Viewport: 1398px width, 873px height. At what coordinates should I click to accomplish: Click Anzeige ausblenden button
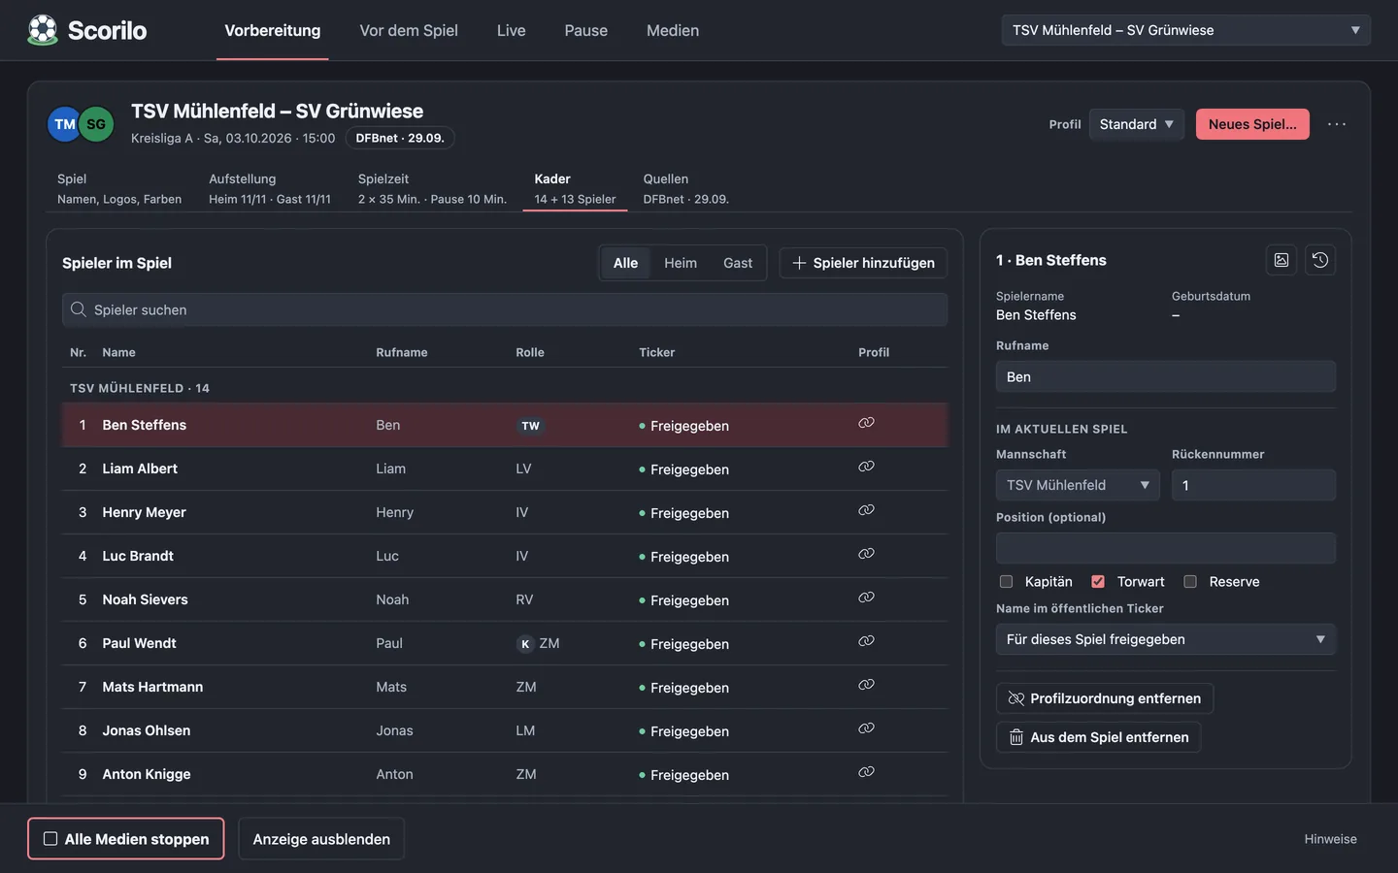coord(321,839)
